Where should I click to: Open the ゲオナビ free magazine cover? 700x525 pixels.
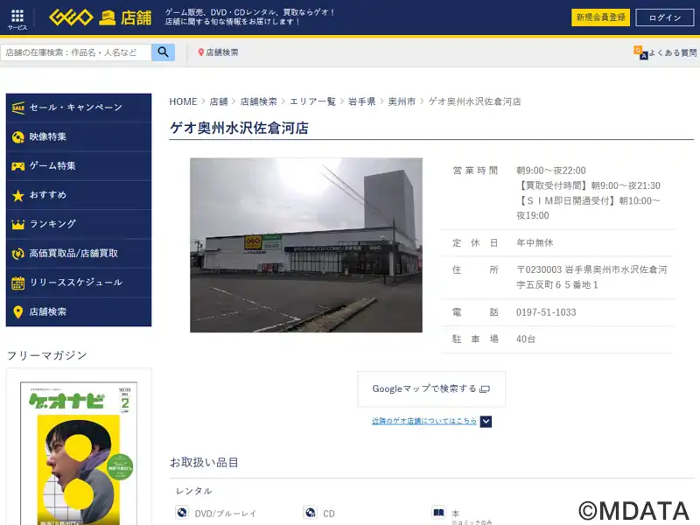point(79,453)
